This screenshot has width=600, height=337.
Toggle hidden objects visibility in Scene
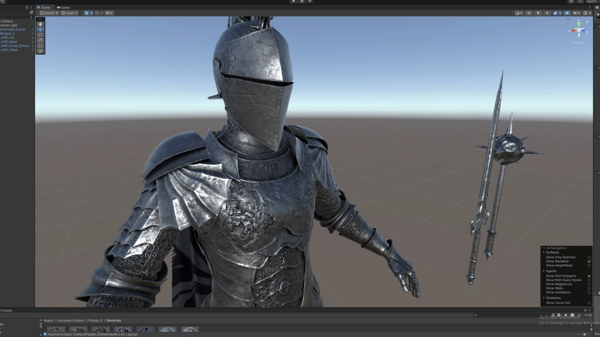[x=567, y=13]
